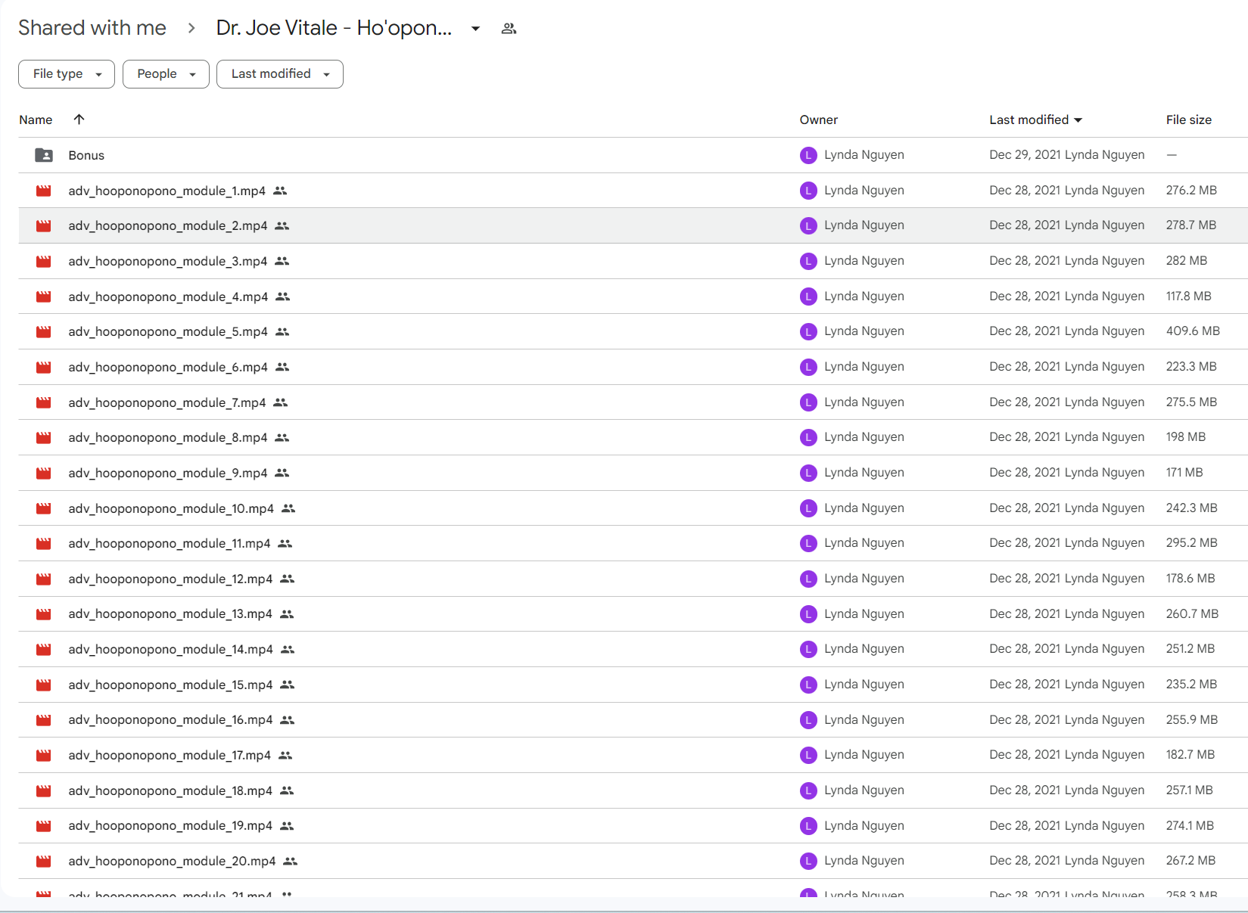The width and height of the screenshot is (1248, 913).
Task: Select file adv_hooponopono_module_5.mp4
Action: [x=168, y=331]
